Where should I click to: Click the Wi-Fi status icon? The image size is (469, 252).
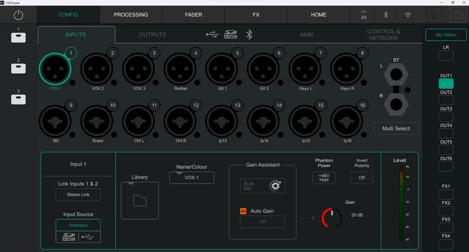[x=408, y=15]
